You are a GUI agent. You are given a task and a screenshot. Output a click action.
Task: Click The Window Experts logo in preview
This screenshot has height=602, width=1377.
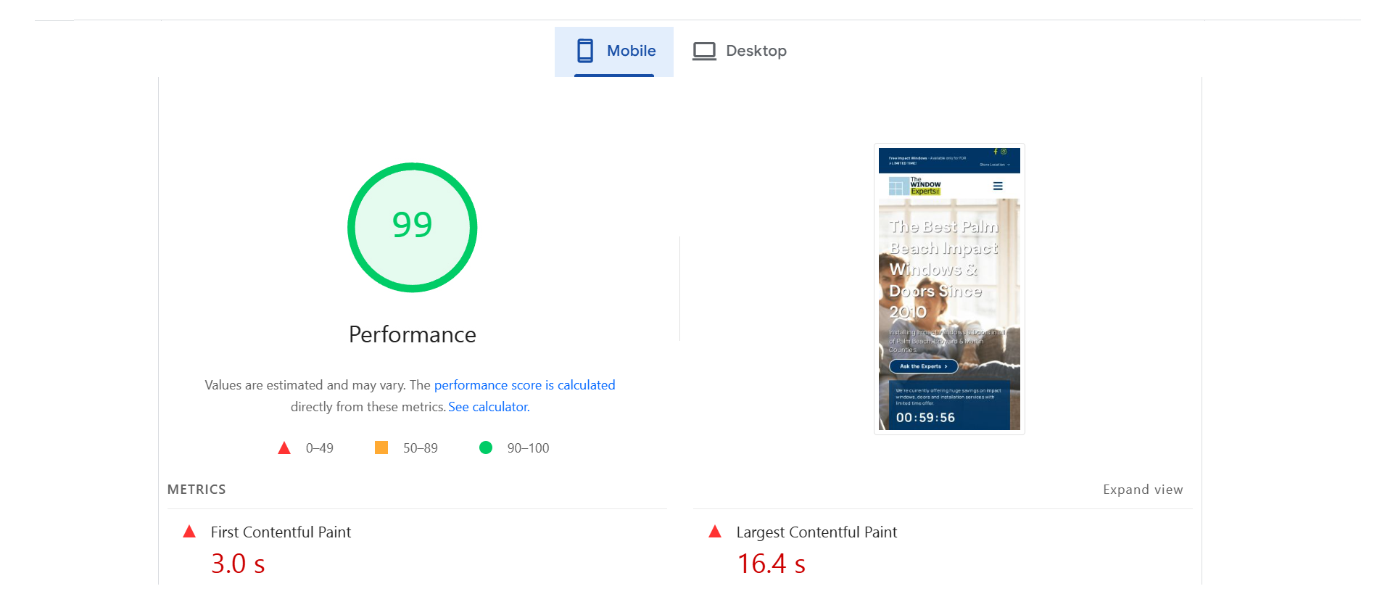(914, 186)
